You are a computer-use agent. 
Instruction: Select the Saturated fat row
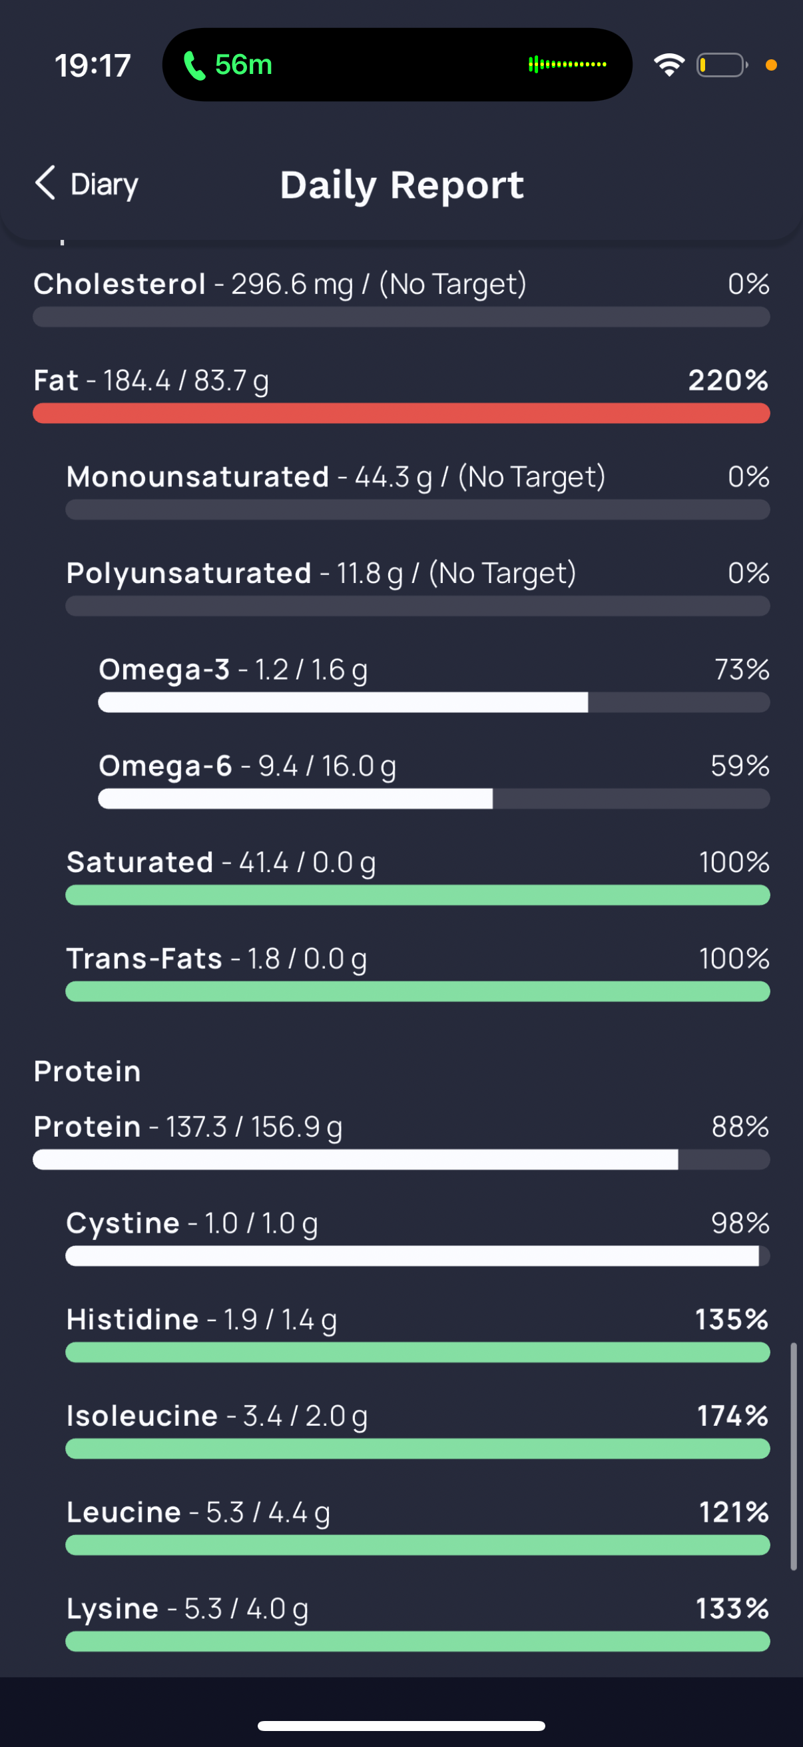pos(417,875)
